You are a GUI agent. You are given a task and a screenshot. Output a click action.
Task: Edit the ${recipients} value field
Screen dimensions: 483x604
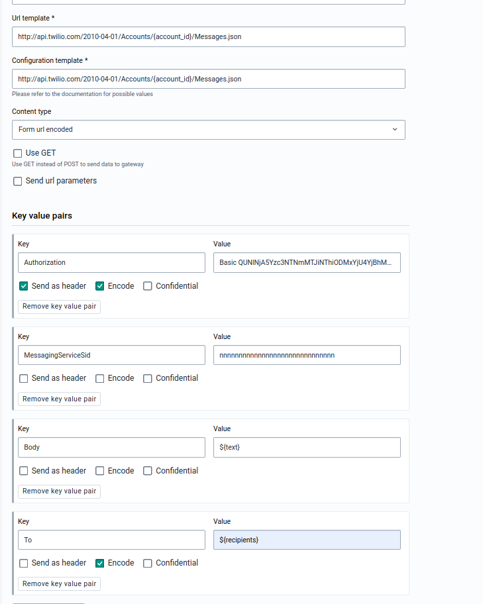[307, 540]
